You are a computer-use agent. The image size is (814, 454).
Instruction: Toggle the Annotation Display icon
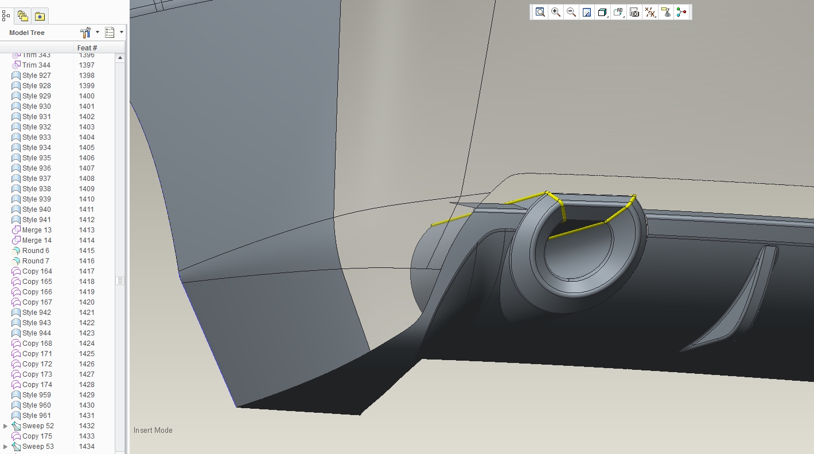(x=666, y=12)
